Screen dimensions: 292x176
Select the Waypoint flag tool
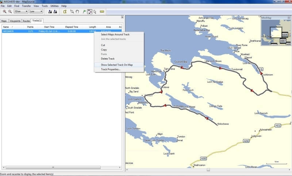point(84,12)
